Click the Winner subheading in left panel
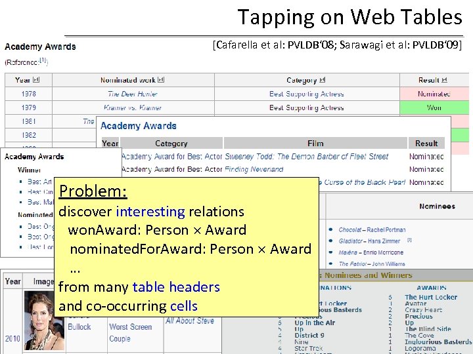The width and height of the screenshot is (473, 354). (x=29, y=170)
